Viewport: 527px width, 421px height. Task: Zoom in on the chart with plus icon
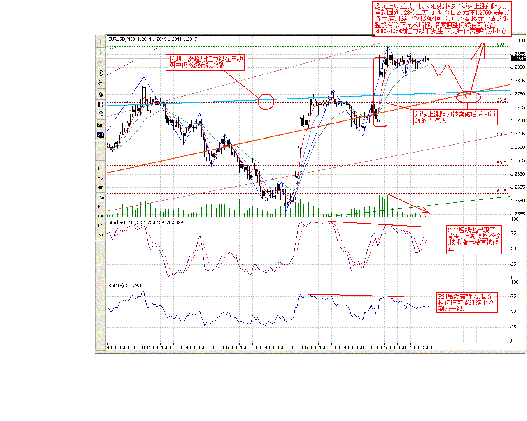tap(100, 73)
